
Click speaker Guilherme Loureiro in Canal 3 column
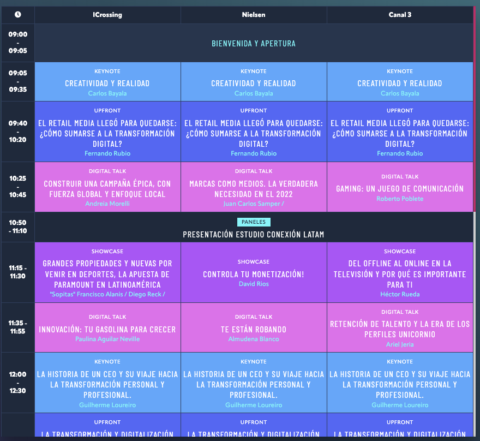click(400, 405)
